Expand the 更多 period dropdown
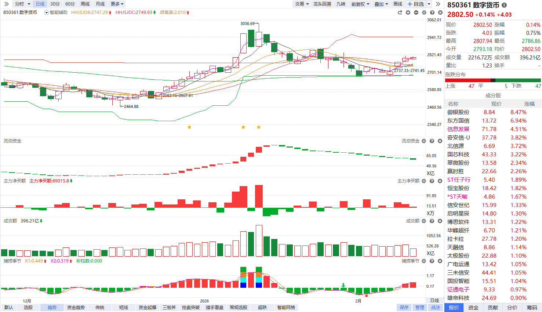This screenshot has height=312, width=542. pyautogui.click(x=117, y=4)
